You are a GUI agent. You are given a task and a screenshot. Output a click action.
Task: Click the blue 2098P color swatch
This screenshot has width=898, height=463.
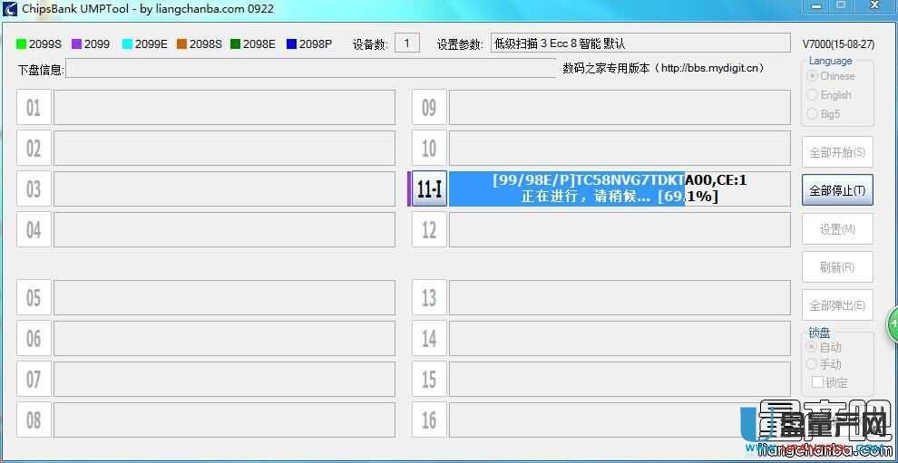point(291,43)
